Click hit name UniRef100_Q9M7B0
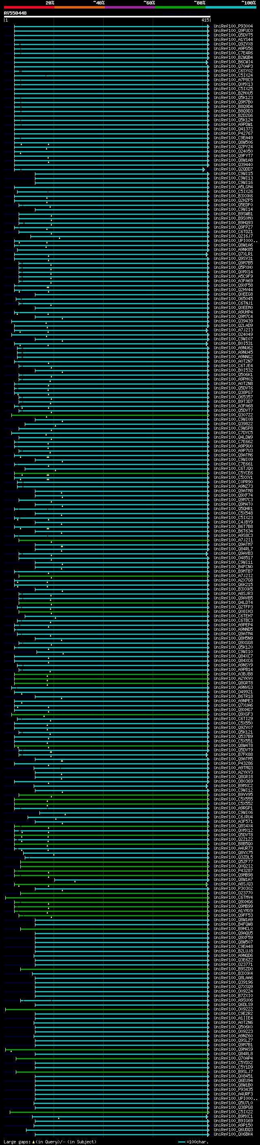260x1145 pixels. [233, 102]
